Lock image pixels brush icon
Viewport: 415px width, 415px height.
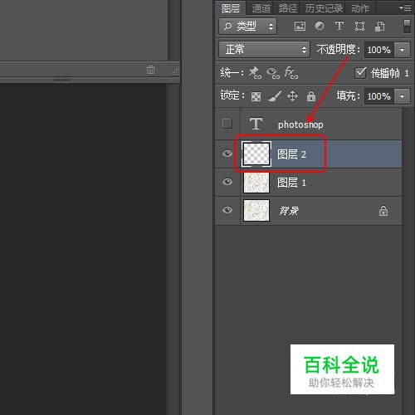(x=275, y=96)
